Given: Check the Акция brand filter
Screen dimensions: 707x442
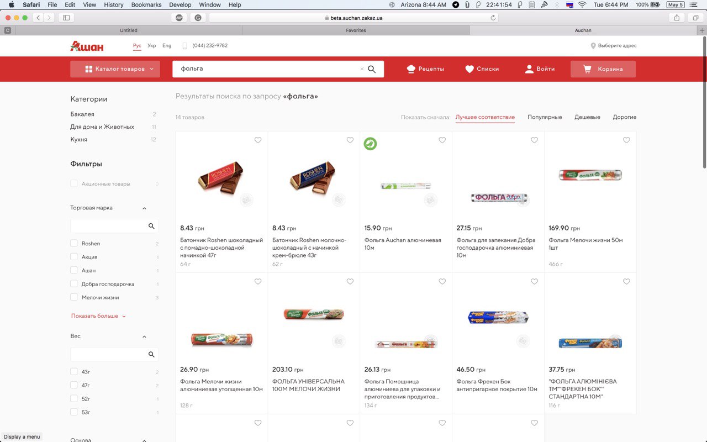Looking at the screenshot, I should pos(74,257).
